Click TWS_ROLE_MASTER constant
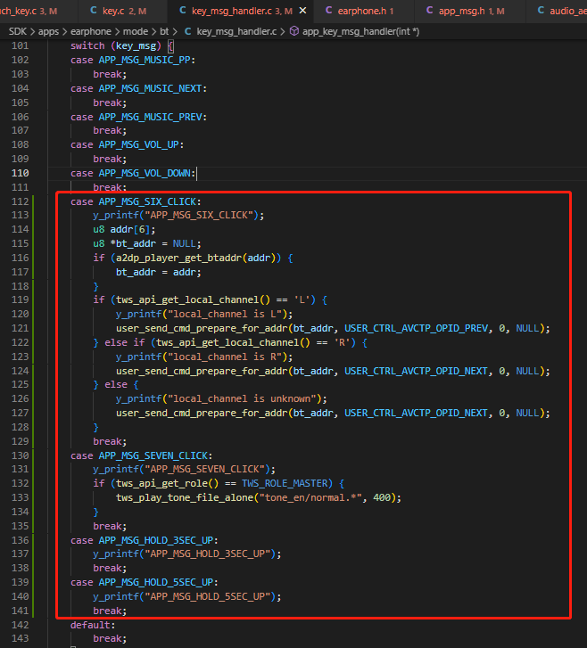 tap(285, 483)
